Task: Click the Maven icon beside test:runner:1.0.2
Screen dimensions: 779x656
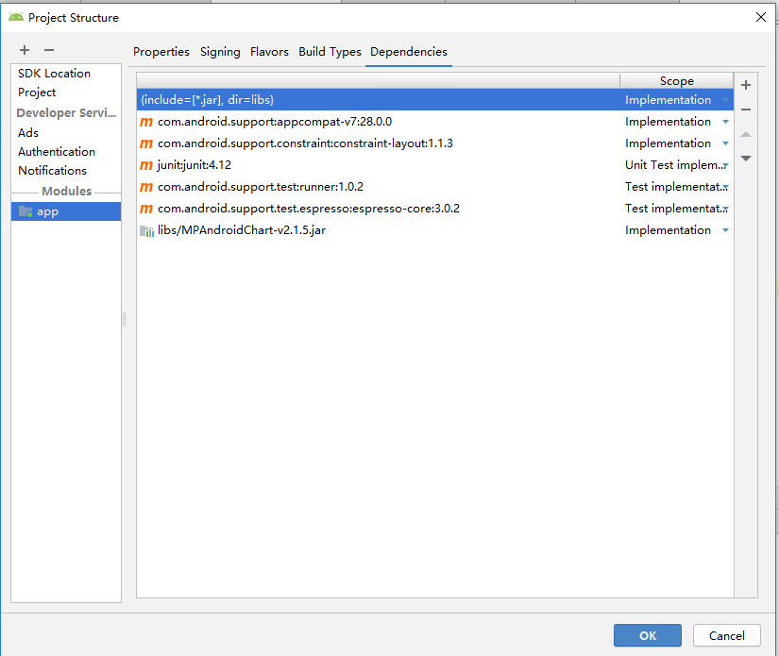Action: click(x=146, y=187)
